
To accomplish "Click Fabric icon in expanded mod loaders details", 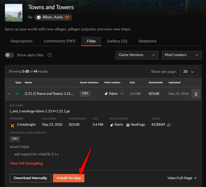I will 112,125.
